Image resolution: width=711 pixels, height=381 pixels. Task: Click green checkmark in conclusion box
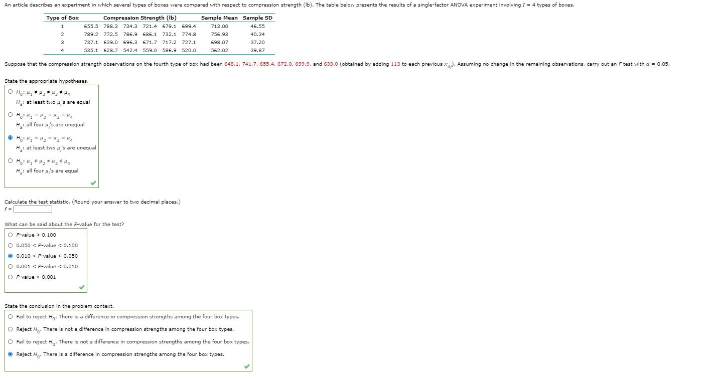[x=246, y=366]
